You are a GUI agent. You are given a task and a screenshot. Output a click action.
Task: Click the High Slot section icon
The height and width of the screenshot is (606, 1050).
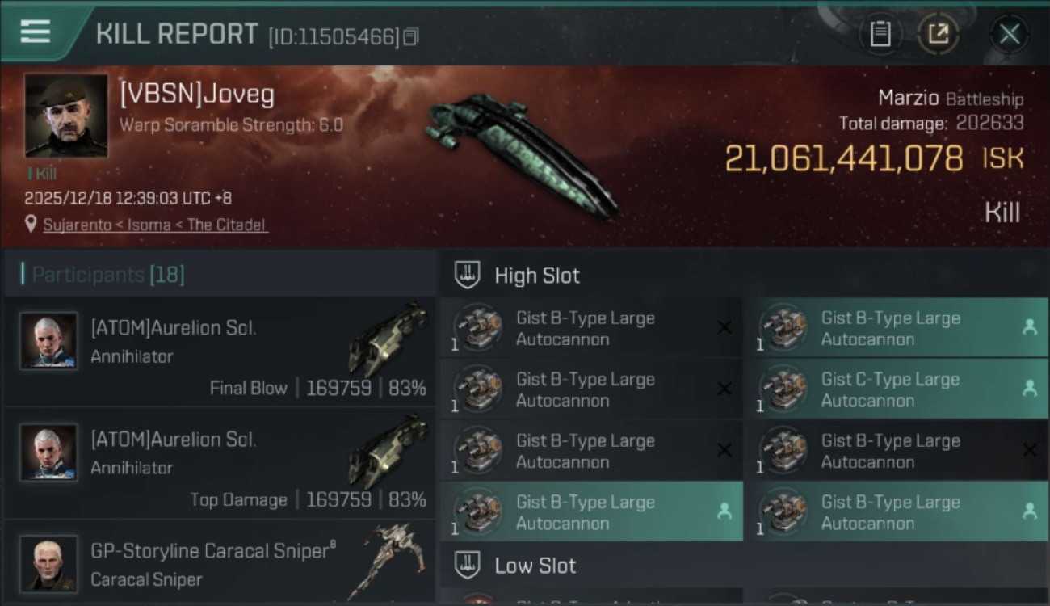[x=468, y=276]
